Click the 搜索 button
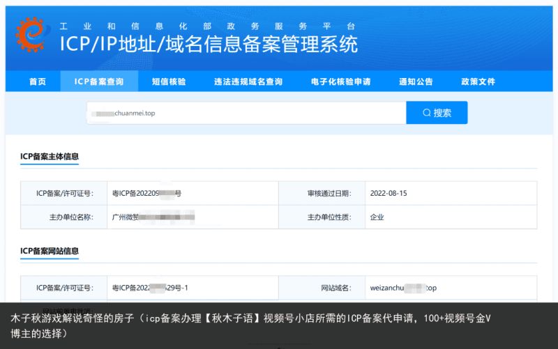Viewport: 558px width, 349px height. point(437,113)
